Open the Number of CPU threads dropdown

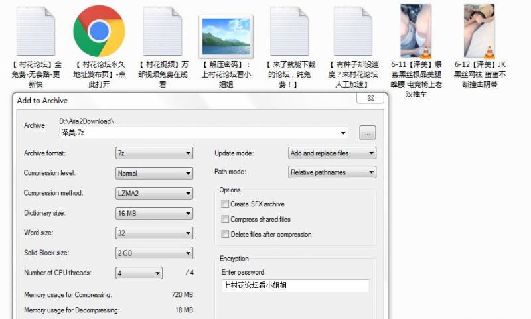coord(139,273)
